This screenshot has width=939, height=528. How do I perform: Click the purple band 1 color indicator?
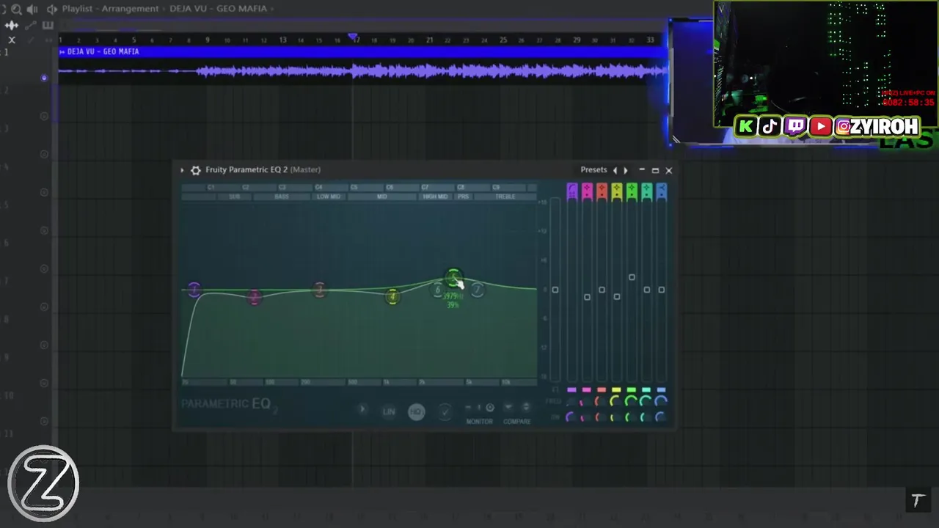tap(572, 390)
